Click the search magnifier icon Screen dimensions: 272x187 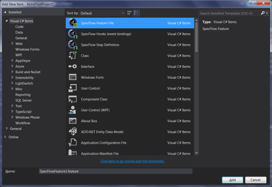pyautogui.click(x=262, y=13)
